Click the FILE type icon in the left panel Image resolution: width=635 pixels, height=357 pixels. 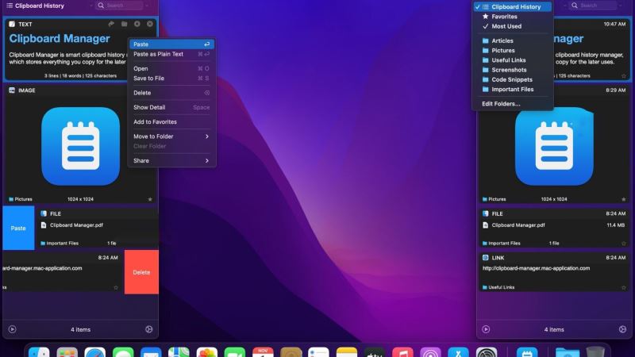[44, 213]
